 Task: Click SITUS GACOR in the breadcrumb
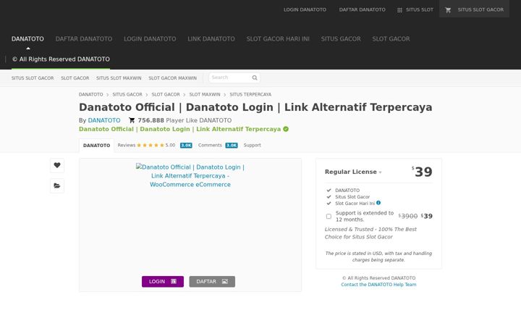[127, 94]
